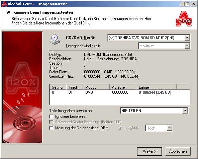This screenshot has width=198, height=159.
Task: Click the Lesegeschwindigkeit label
Action: point(83,46)
